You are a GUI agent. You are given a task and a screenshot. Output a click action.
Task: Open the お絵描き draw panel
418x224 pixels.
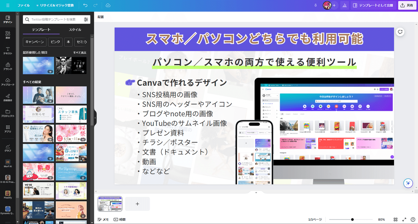click(x=8, y=98)
